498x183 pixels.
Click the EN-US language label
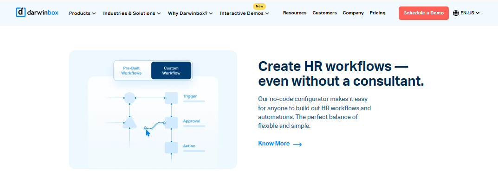(467, 13)
